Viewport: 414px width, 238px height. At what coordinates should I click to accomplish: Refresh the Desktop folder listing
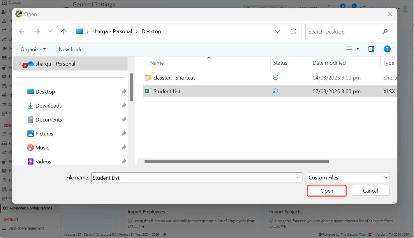293,31
